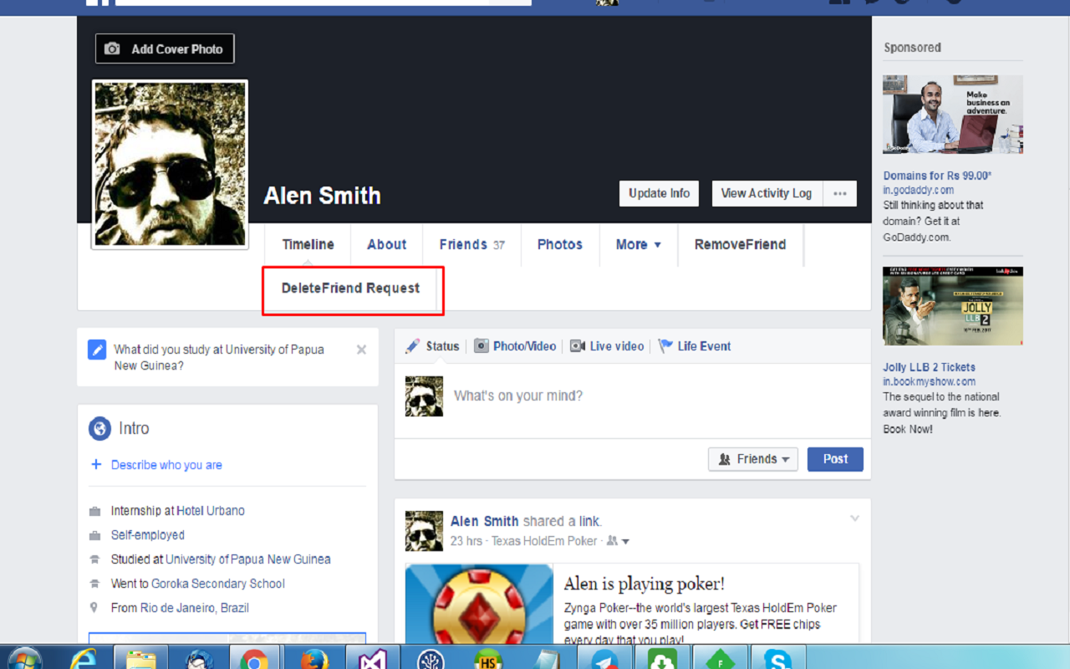
Task: Click the pencil icon beside Status
Action: tap(413, 346)
